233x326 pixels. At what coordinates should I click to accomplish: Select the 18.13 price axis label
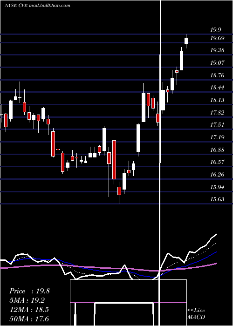coord(218,100)
